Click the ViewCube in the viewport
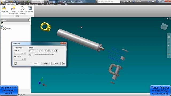Screen dimensions: 171x96 (164, 26)
